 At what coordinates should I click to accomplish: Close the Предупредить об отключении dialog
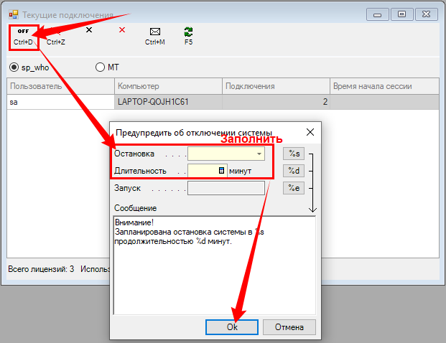pyautogui.click(x=310, y=132)
